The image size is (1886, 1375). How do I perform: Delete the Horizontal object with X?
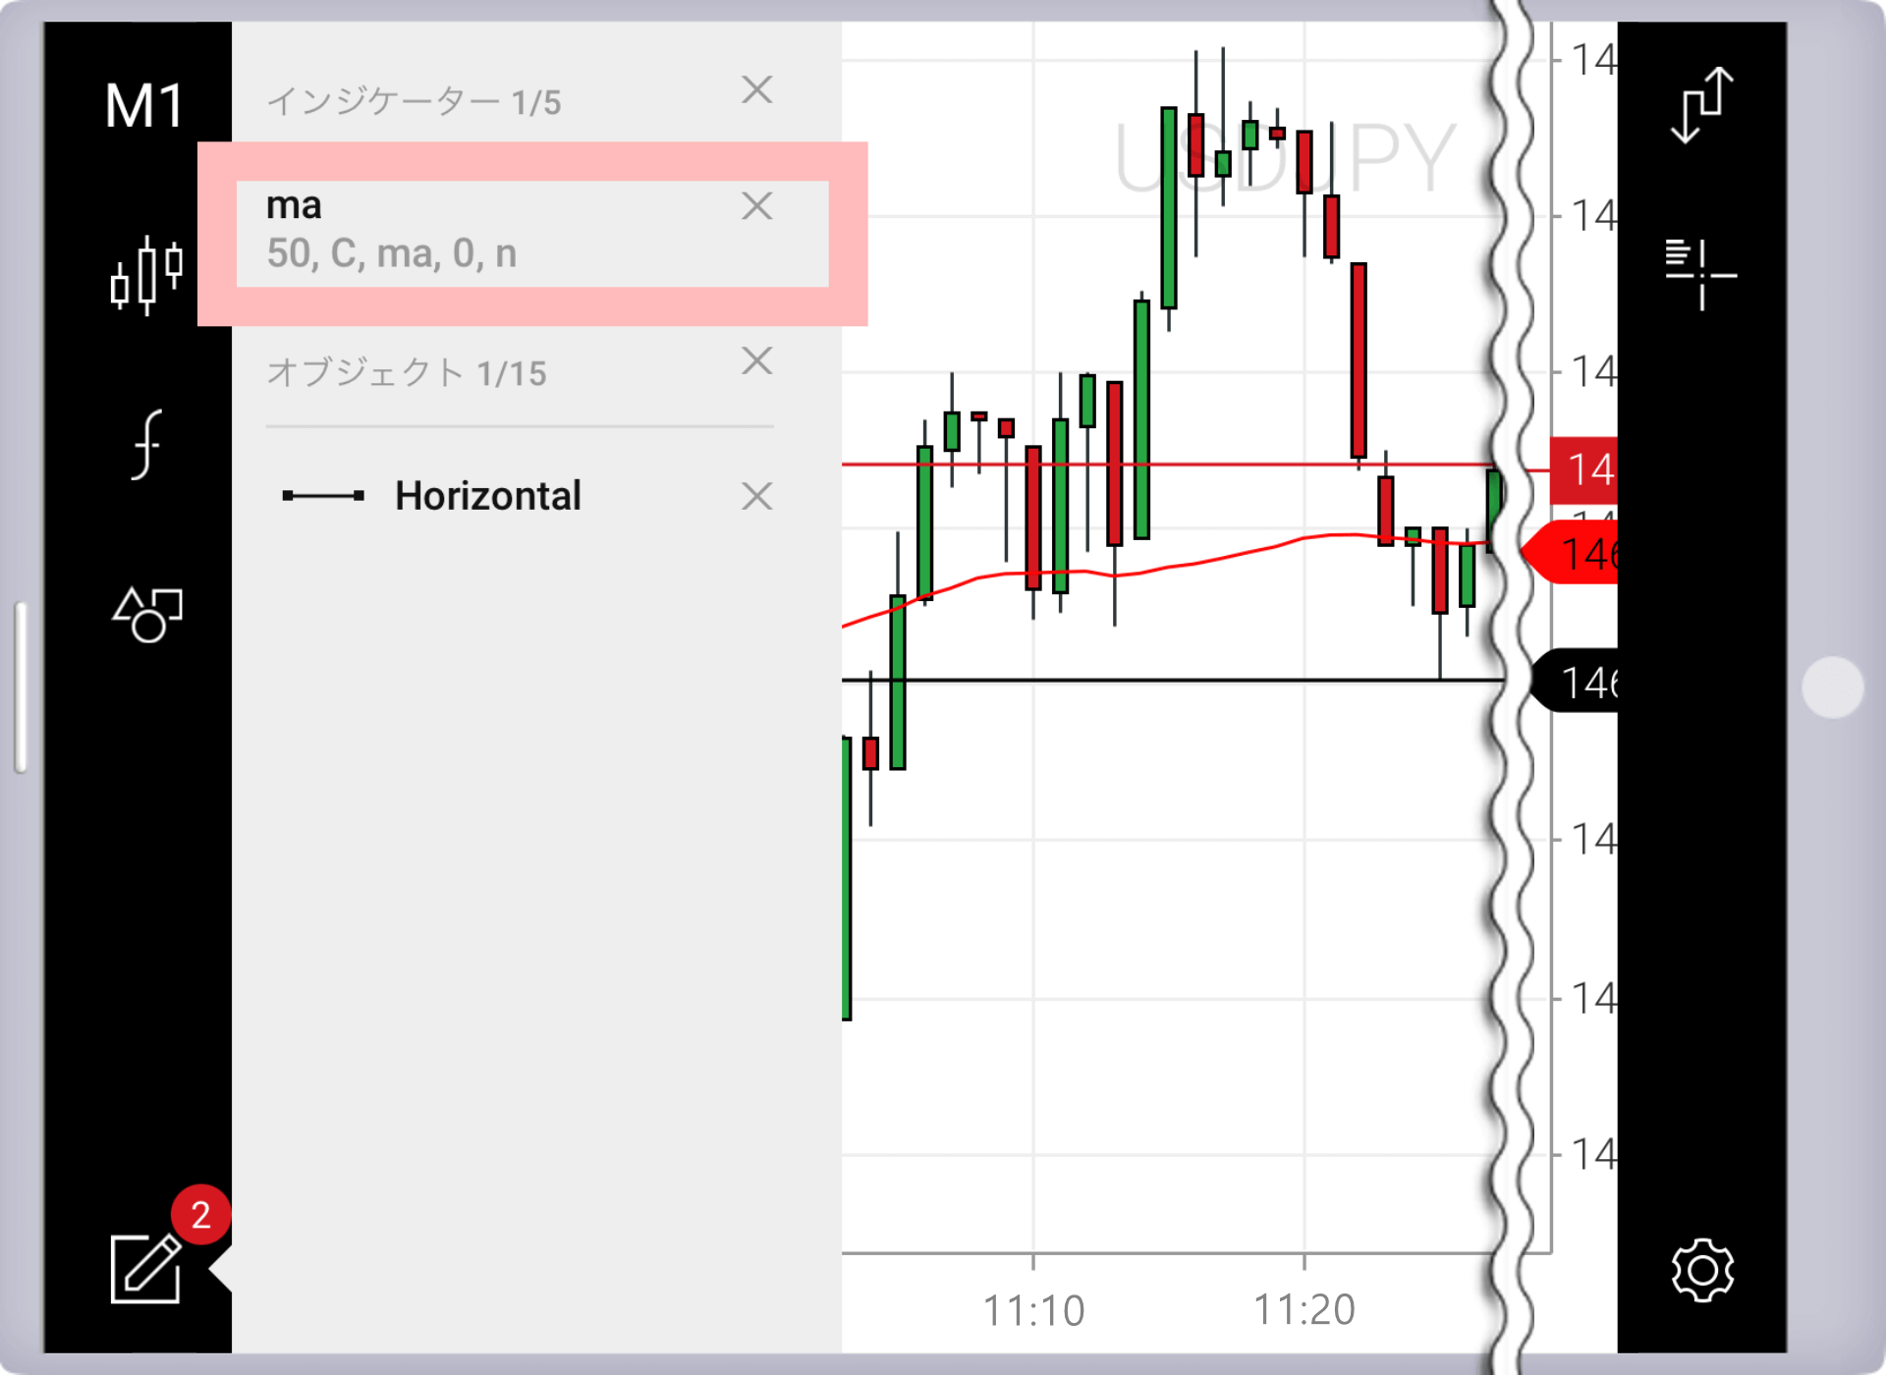coord(756,496)
